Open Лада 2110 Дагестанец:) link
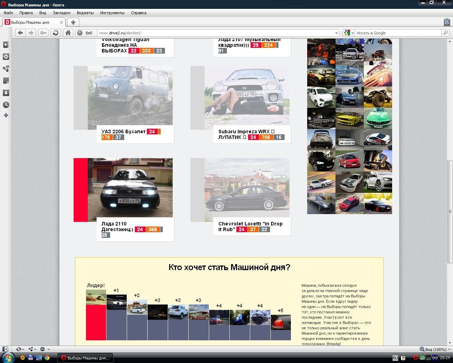453x363 pixels. coord(117,227)
